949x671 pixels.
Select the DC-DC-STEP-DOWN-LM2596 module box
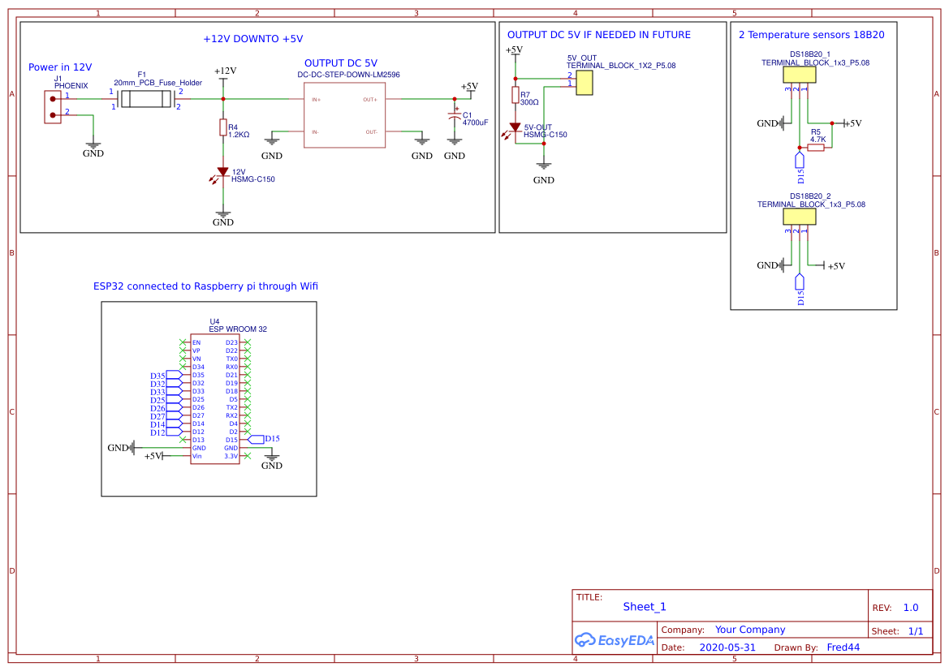(344, 115)
